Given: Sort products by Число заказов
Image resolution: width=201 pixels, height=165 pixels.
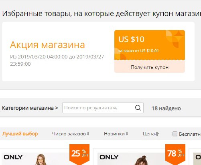Looking at the screenshot, I should pyautogui.click(x=71, y=134).
